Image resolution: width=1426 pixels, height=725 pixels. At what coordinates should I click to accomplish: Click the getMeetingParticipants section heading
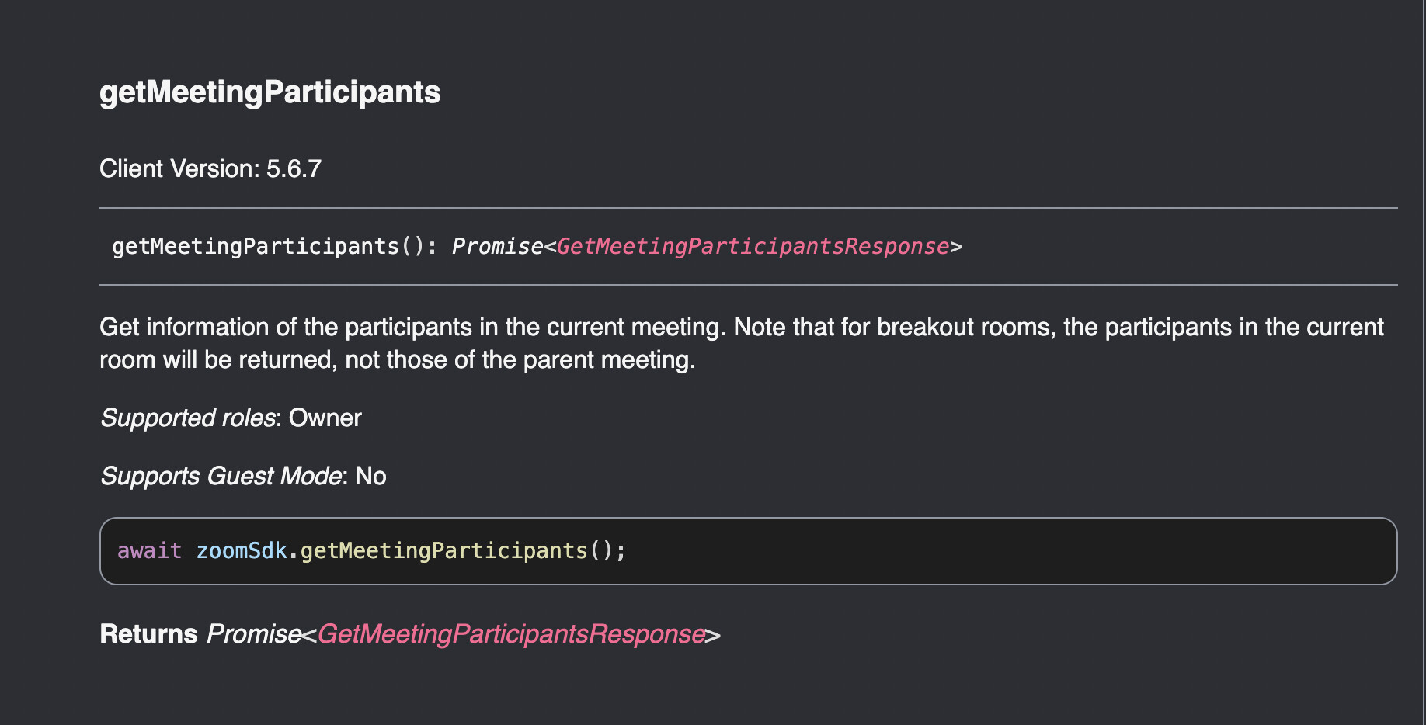(x=270, y=92)
